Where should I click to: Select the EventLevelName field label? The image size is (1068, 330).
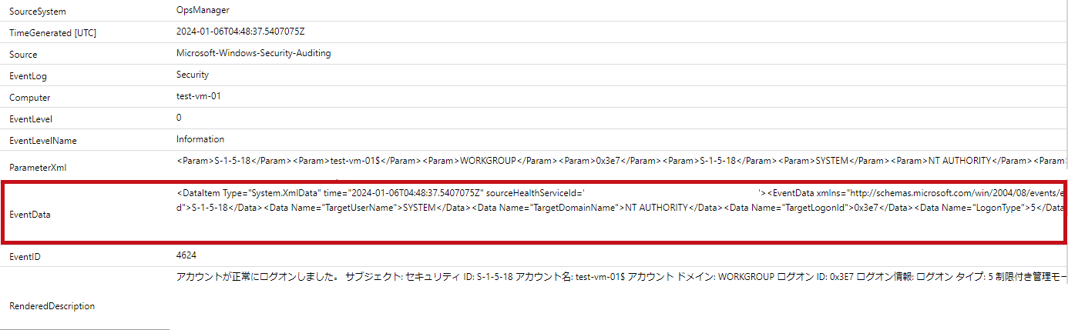coord(43,141)
